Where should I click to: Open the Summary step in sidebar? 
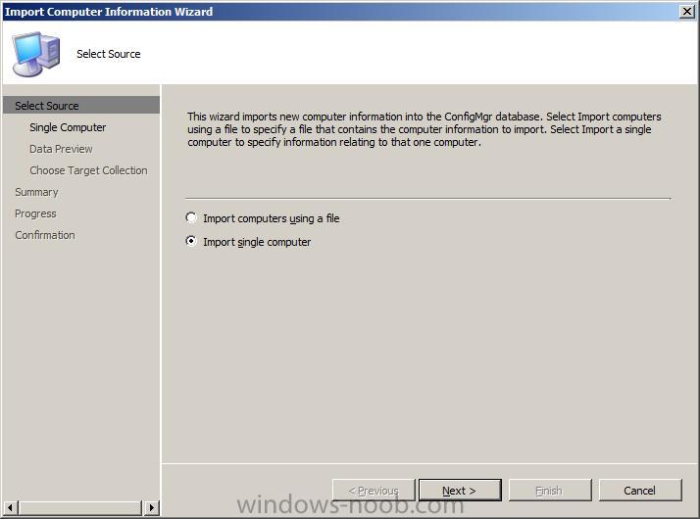click(36, 192)
